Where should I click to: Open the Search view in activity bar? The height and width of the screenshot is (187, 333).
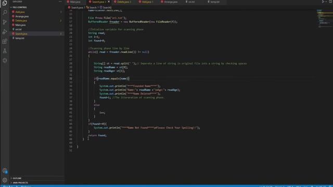tap(5, 12)
